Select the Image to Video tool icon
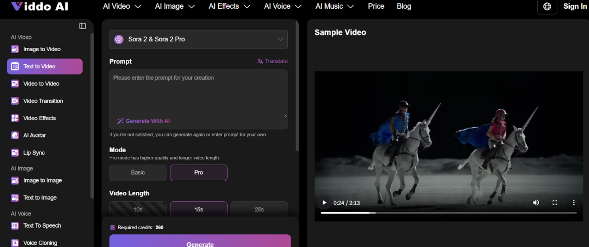The height and width of the screenshot is (247, 589). pyautogui.click(x=15, y=49)
